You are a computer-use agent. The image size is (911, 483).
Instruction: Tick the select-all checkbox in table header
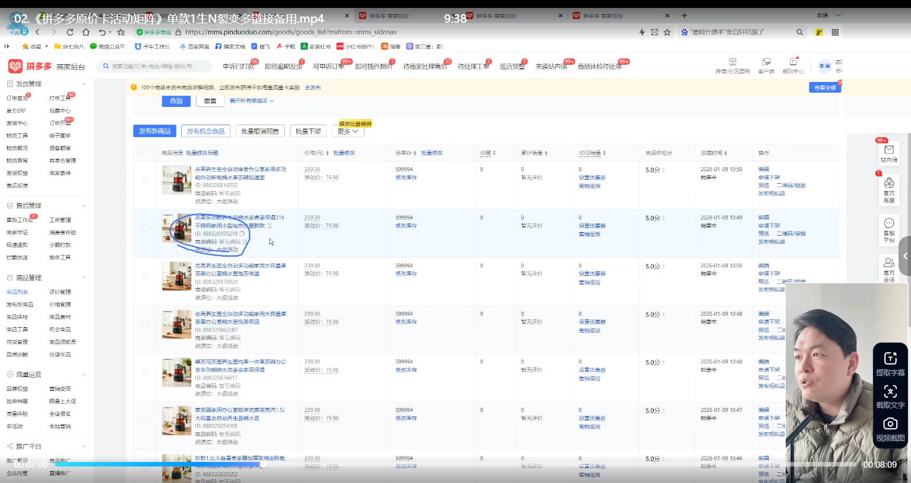pyautogui.click(x=142, y=152)
